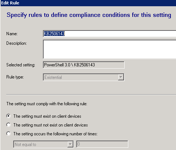Click the Edit Rule title bar
The width and height of the screenshot is (176, 150).
[88, 3]
